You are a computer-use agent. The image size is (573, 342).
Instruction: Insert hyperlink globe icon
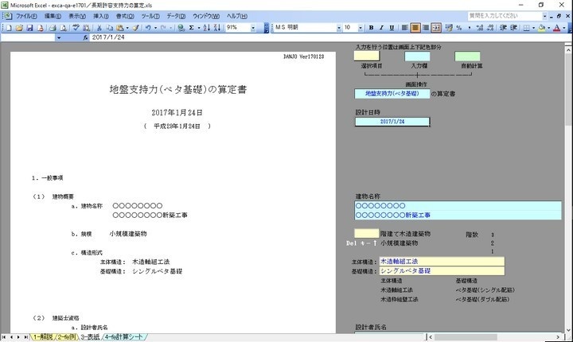tap(181, 28)
